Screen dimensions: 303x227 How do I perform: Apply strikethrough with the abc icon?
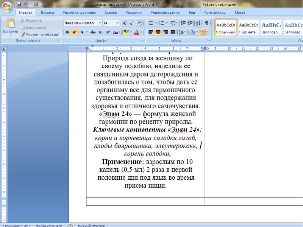tap(93, 32)
